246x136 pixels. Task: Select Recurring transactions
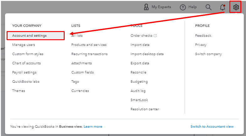tap(89, 54)
